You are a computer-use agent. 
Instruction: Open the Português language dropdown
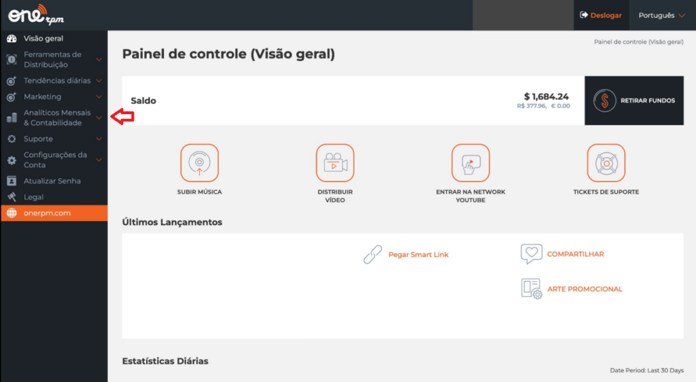pyautogui.click(x=662, y=15)
